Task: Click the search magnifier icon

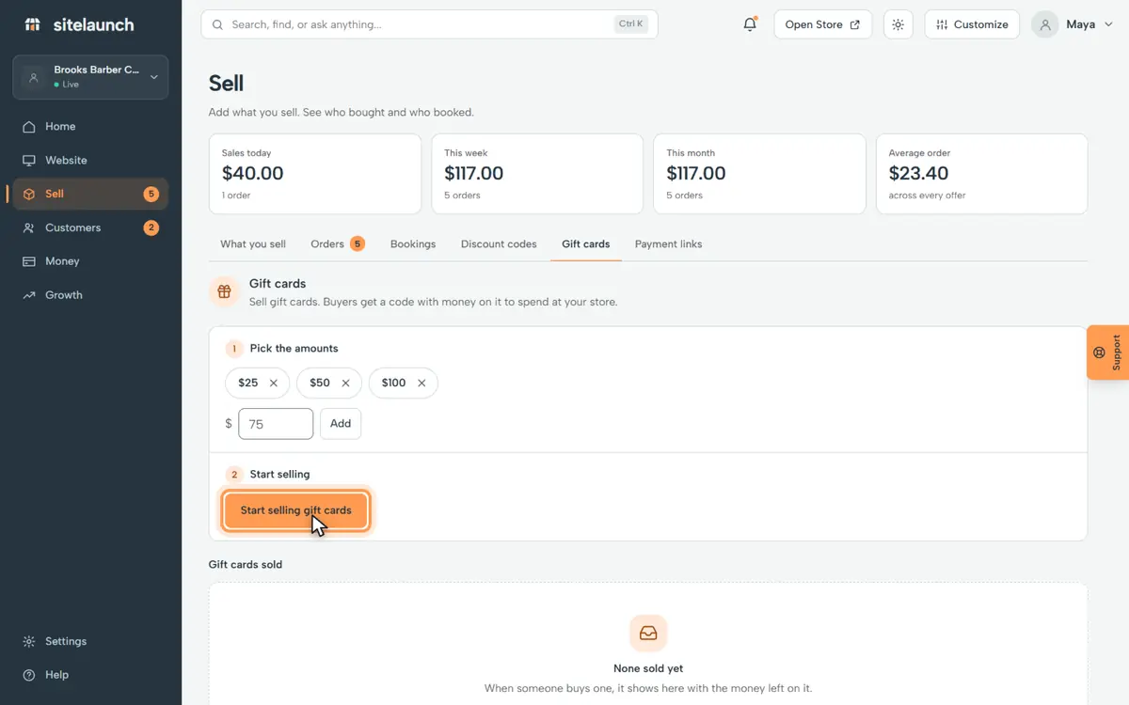Action: click(x=218, y=25)
